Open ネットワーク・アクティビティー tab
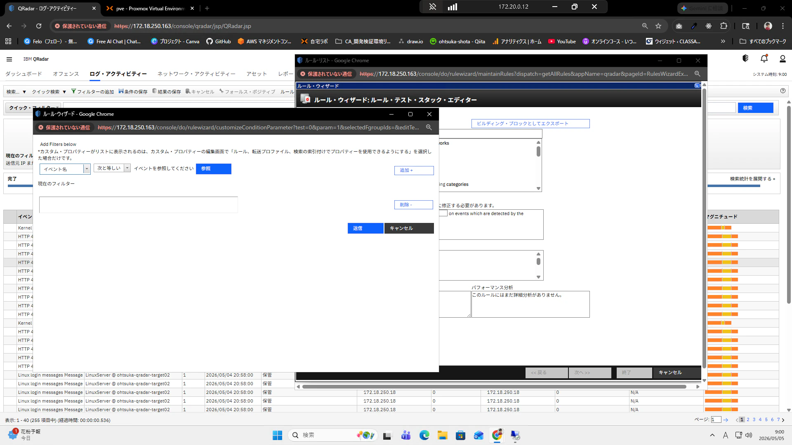Image resolution: width=792 pixels, height=445 pixels. [x=196, y=74]
